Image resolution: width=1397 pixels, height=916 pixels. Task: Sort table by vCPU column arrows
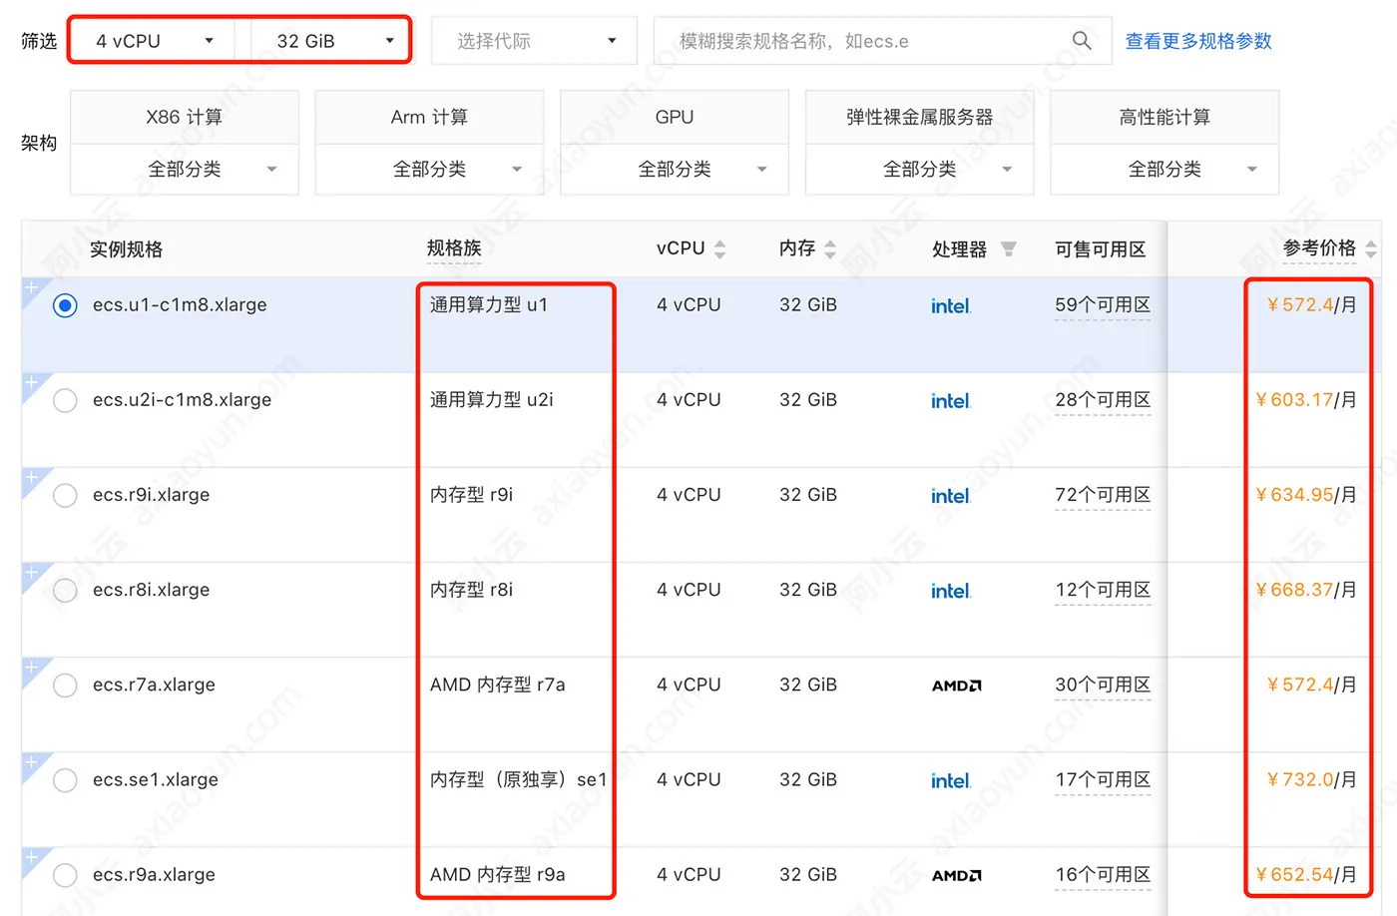click(720, 249)
